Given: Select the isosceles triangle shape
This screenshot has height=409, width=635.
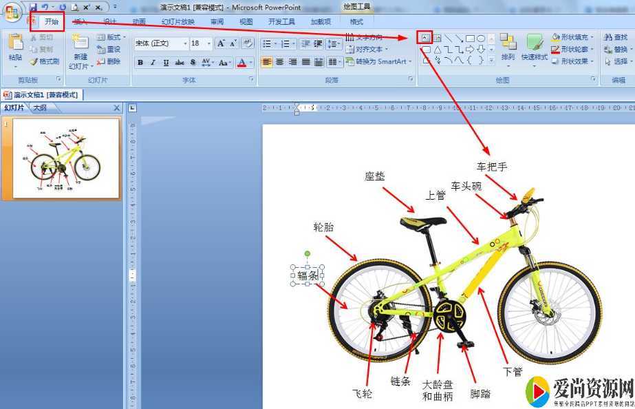Looking at the screenshot, I should pos(437,50).
